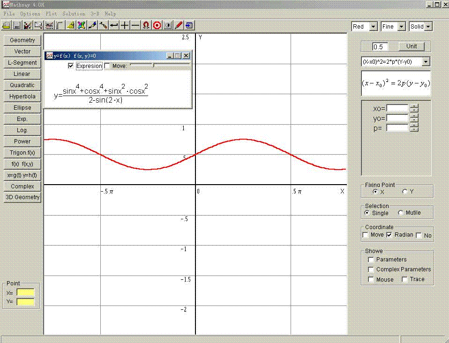Click the brush tool icon right of pen
The width and height of the screenshot is (449, 343).
(103, 25)
